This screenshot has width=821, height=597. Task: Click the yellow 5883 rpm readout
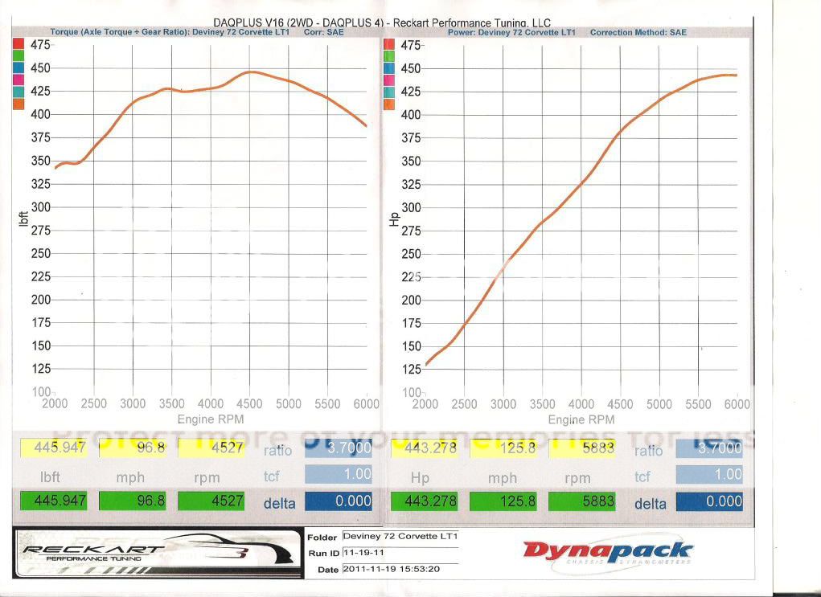click(582, 448)
